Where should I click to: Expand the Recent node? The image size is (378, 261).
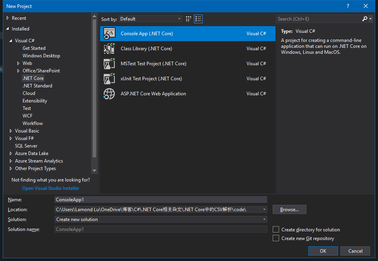pos(8,18)
